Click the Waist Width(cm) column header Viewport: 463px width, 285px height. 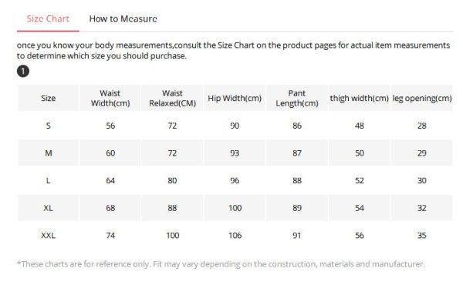click(x=110, y=98)
